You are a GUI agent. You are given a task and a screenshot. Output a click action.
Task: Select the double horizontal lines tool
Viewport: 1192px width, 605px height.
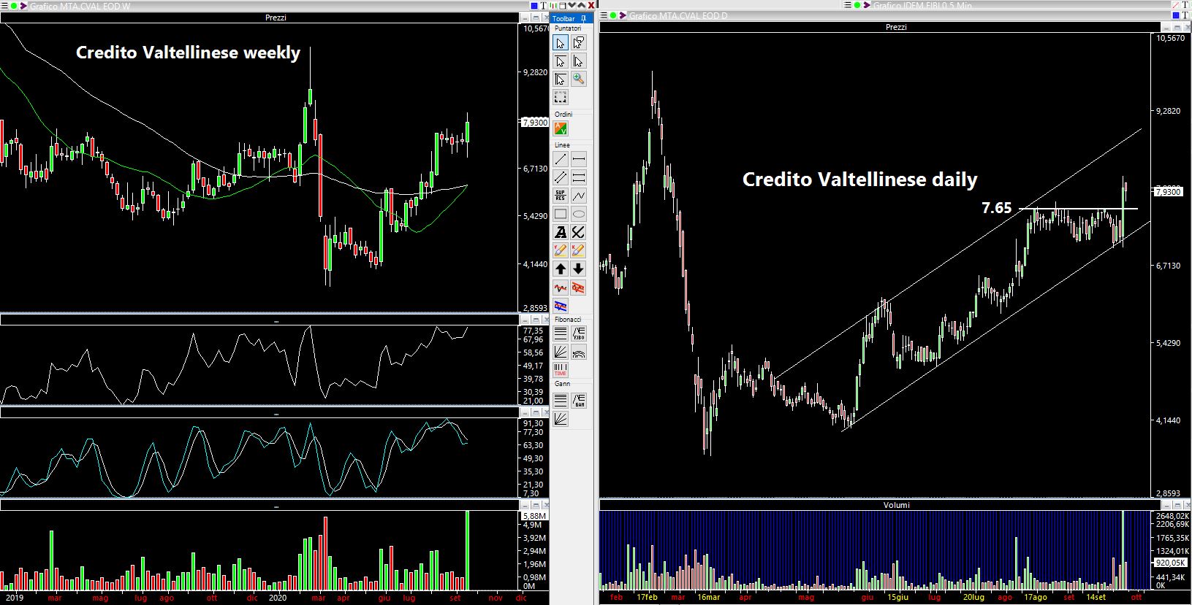pos(578,177)
